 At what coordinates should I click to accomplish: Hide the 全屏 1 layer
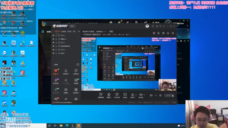[x=53, y=53]
